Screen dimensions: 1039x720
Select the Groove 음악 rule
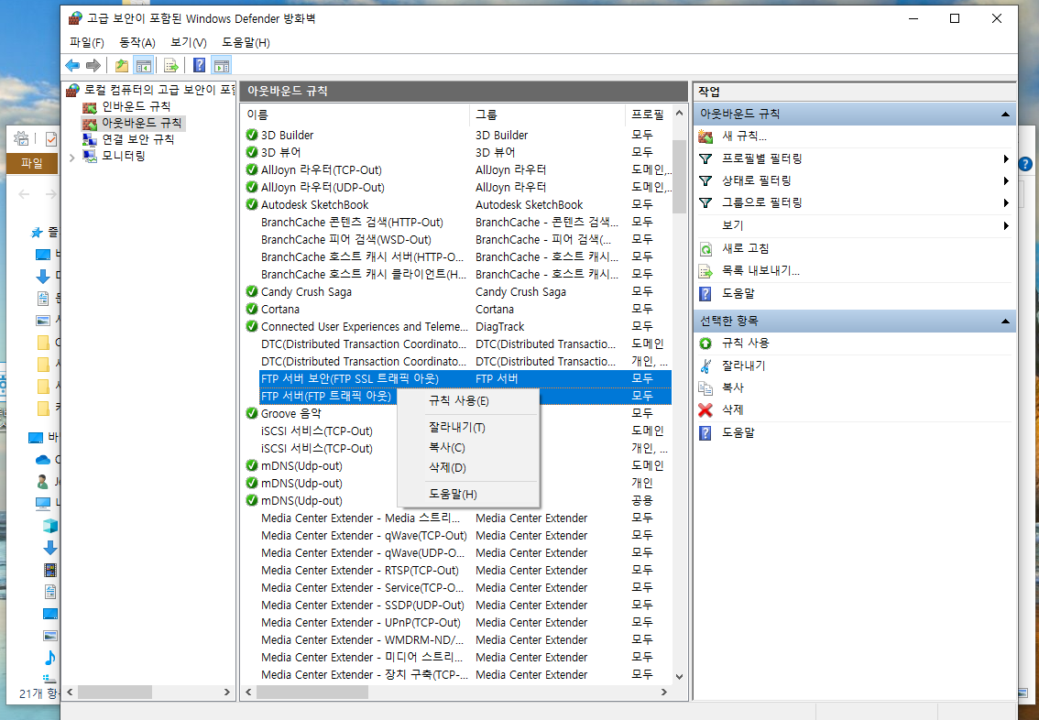point(290,413)
